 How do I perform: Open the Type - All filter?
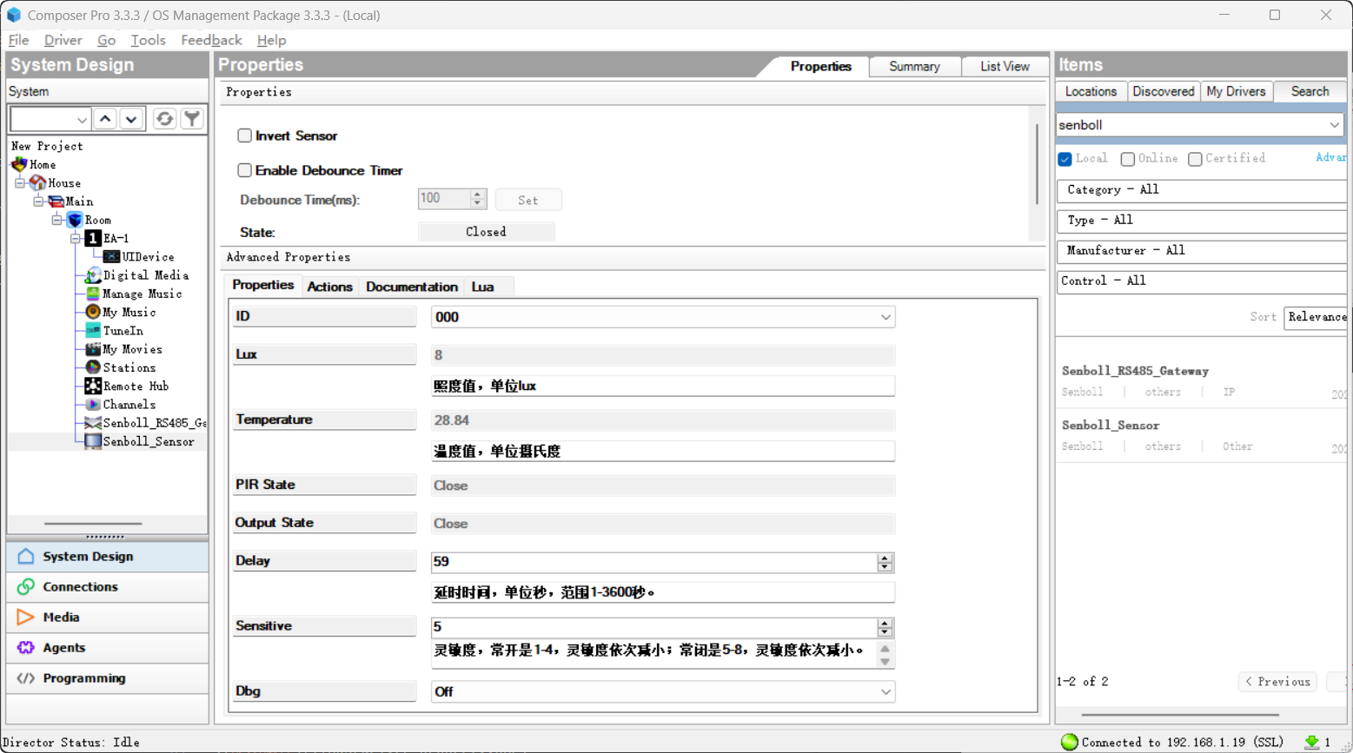[x=1202, y=221]
